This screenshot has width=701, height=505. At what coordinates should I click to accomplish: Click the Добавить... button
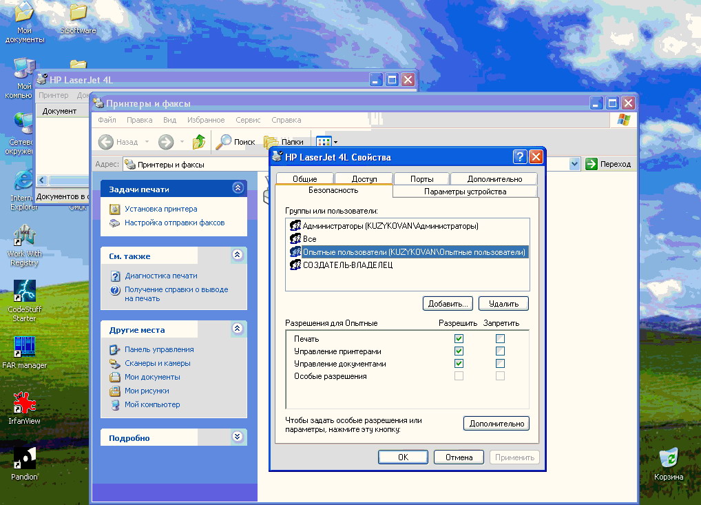448,303
